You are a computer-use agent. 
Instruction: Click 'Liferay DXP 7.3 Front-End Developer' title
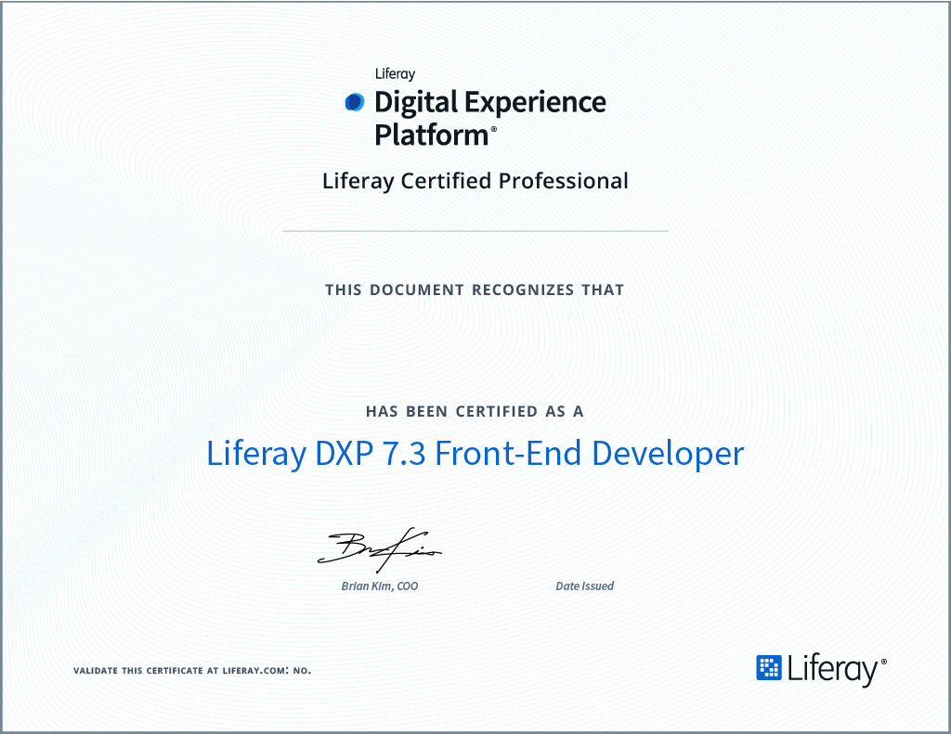coord(475,454)
